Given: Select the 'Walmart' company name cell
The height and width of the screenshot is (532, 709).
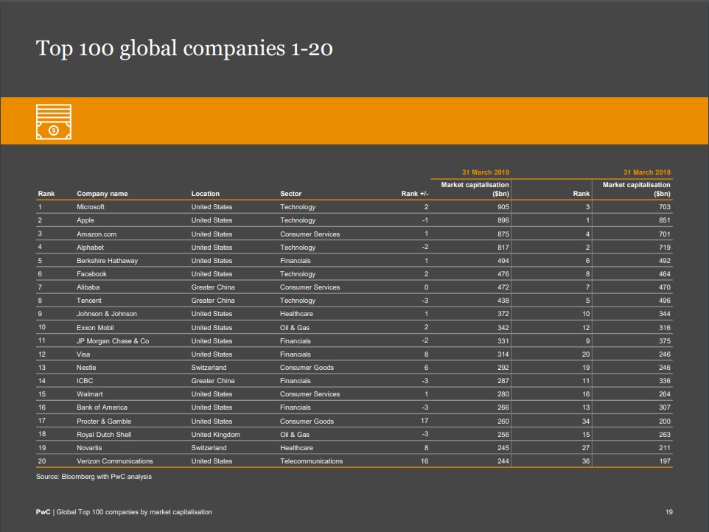Looking at the screenshot, I should coord(89,394).
